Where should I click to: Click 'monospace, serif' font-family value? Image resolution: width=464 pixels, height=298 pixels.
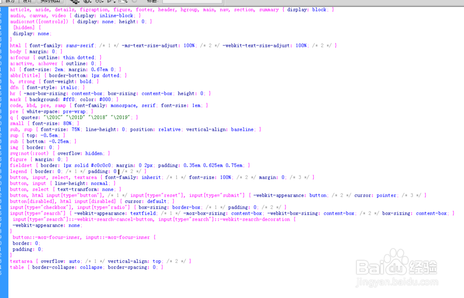(x=133, y=106)
